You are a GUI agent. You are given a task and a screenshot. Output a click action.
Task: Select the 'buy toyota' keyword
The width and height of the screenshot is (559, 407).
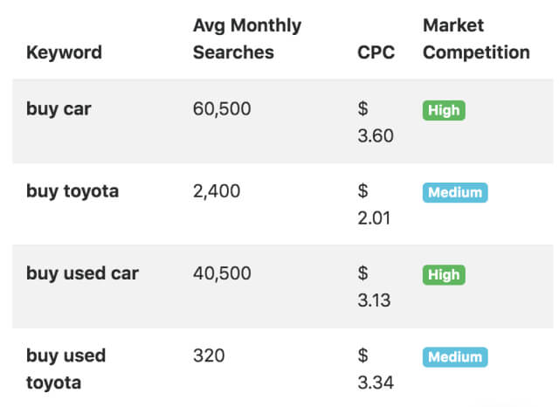coord(72,191)
